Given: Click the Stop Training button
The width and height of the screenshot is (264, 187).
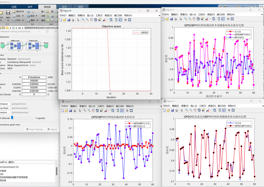Looking at the screenshot, I should pyautogui.click(x=35, y=129).
